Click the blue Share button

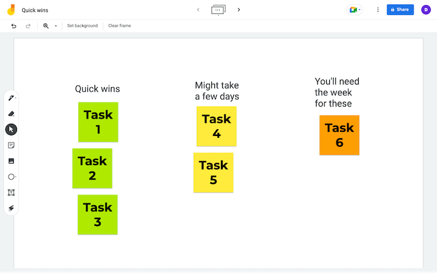click(400, 10)
